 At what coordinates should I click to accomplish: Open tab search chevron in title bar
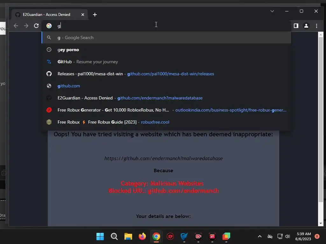pyautogui.click(x=272, y=11)
